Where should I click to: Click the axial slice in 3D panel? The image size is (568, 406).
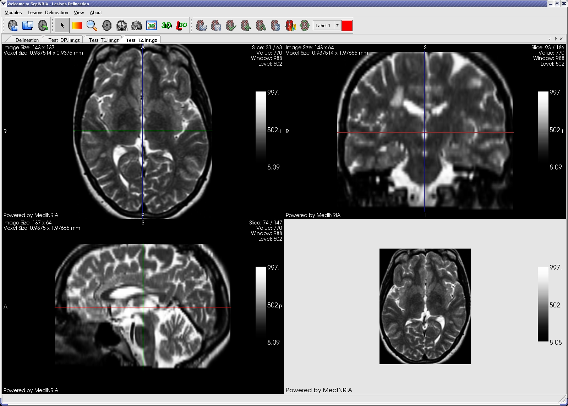click(x=425, y=306)
